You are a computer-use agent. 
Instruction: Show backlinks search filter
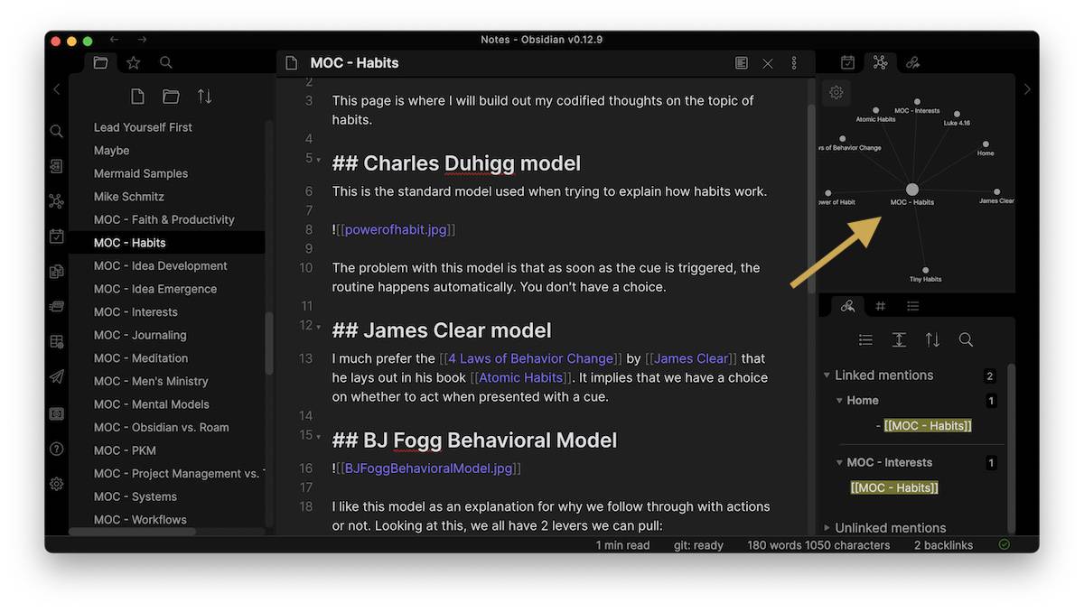[966, 340]
